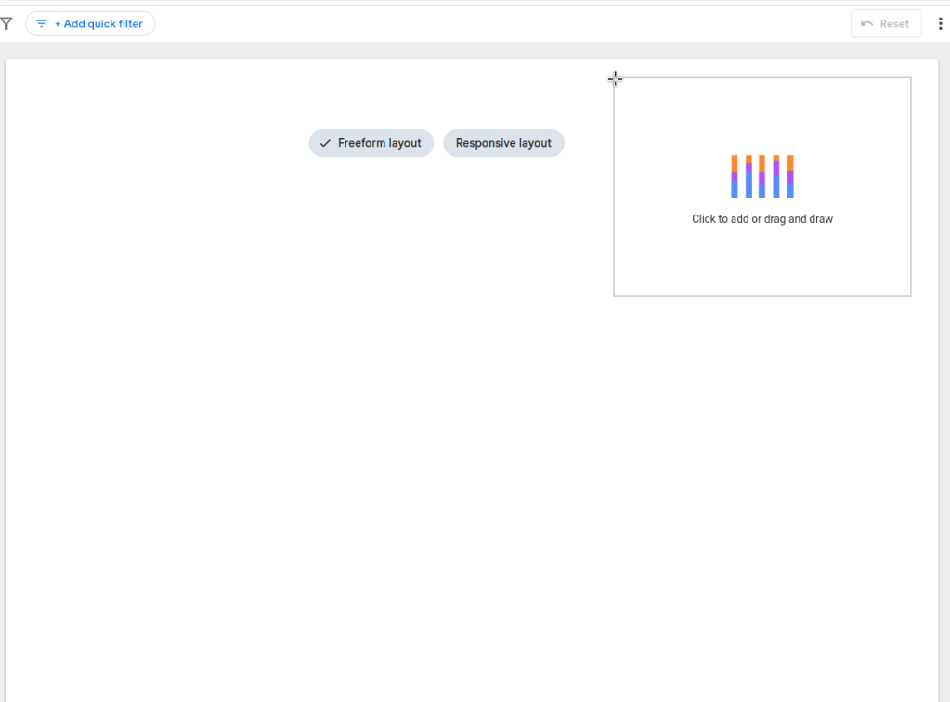Switch to Responsive layout
This screenshot has height=702, width=950.
[503, 143]
